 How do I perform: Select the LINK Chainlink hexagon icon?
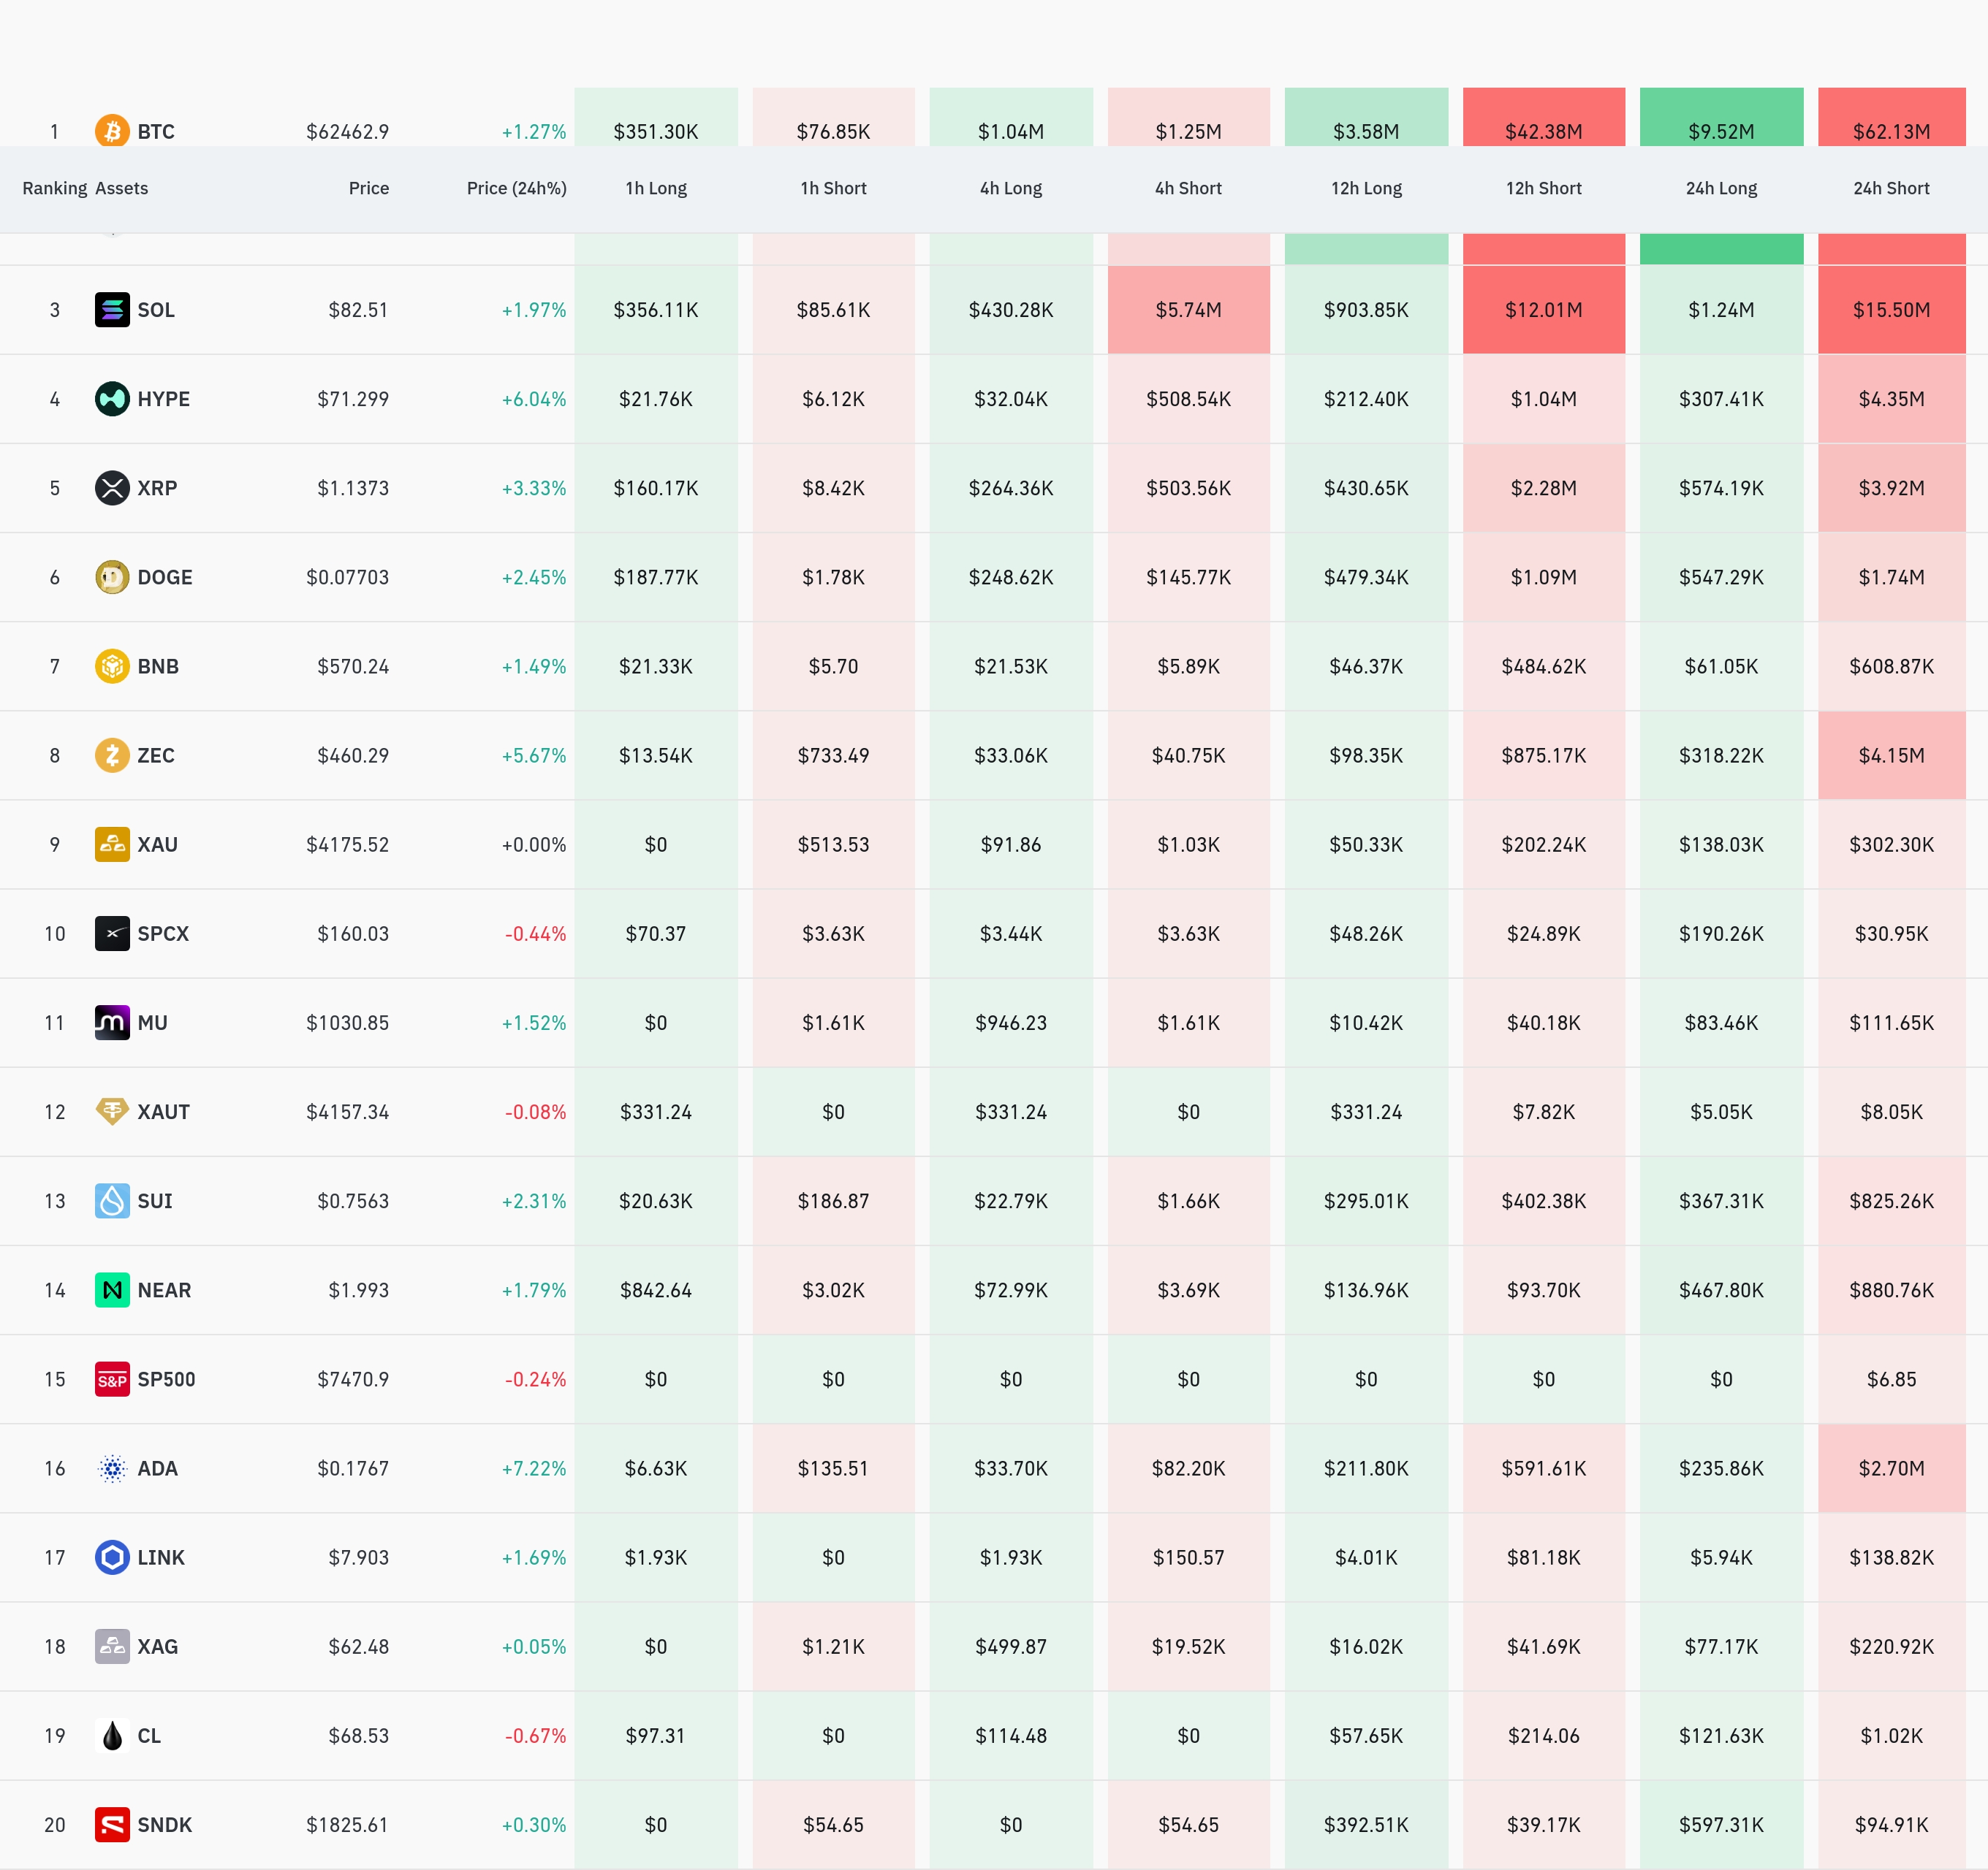coord(112,1557)
